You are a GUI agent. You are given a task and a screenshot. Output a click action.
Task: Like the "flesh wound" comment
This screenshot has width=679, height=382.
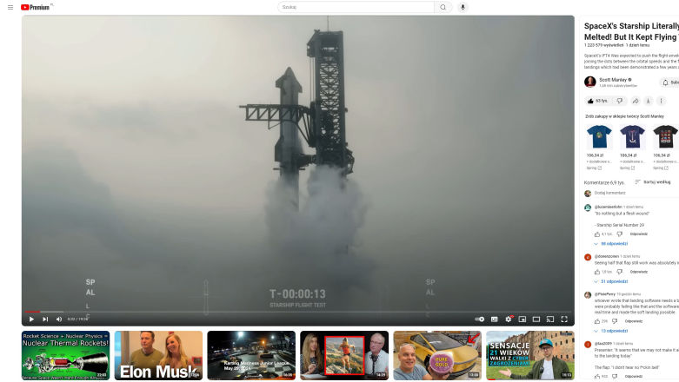(597, 234)
